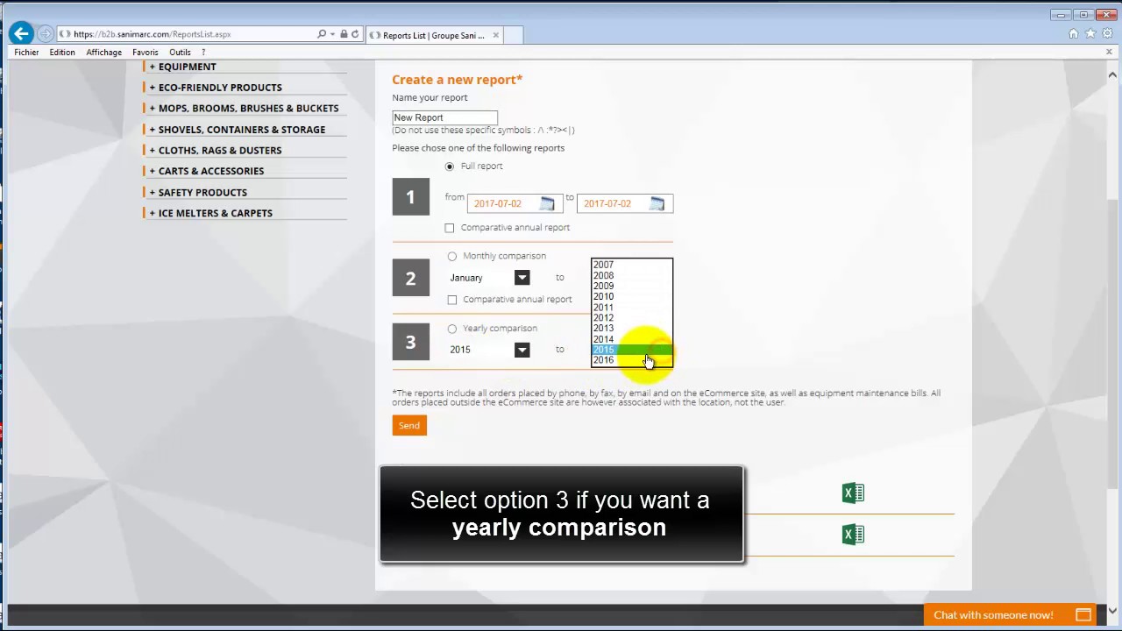1122x631 pixels.
Task: Click the lock security icon in address bar
Action: [x=344, y=34]
